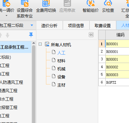Click row number 4 header
The image size is (129, 123).
click(x=102, y=67)
